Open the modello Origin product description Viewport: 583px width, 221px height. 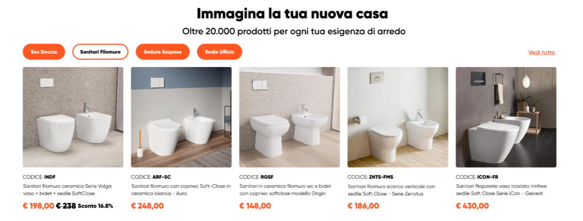285,190
